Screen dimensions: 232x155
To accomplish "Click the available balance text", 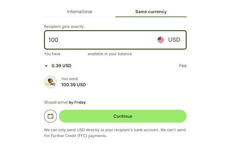I will point(109,54).
